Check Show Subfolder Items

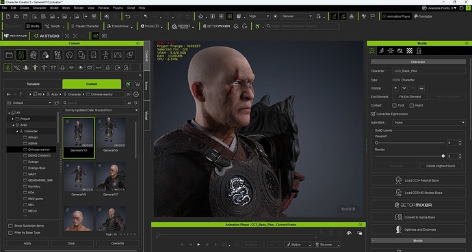10,225
